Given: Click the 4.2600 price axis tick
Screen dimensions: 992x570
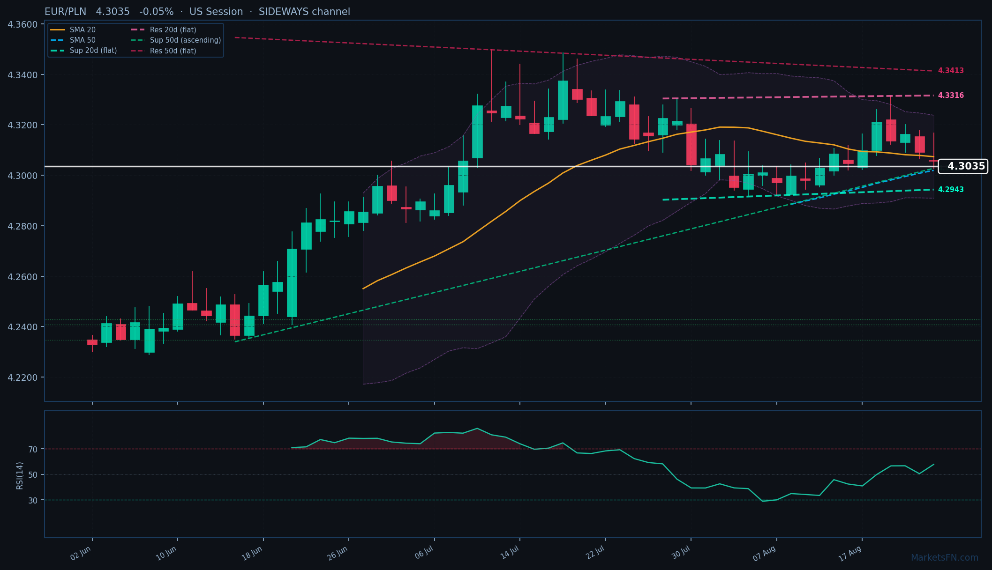Looking at the screenshot, I should [x=23, y=277].
